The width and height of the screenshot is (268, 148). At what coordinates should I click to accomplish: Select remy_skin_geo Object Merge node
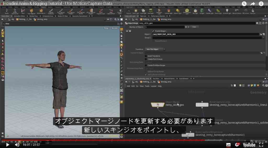click(158, 105)
